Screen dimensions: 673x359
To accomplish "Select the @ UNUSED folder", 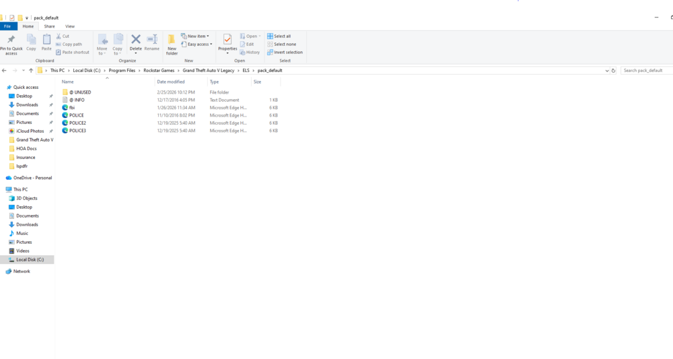I will pos(80,92).
